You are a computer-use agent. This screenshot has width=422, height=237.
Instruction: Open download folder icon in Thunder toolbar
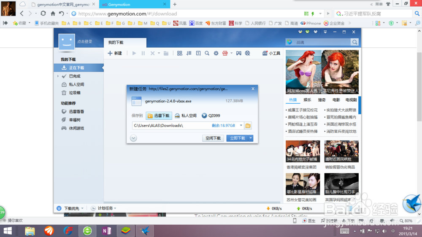coord(166,53)
